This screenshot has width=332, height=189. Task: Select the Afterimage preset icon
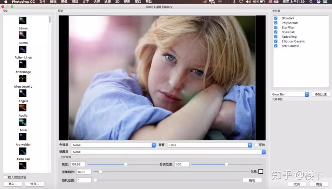23,64
